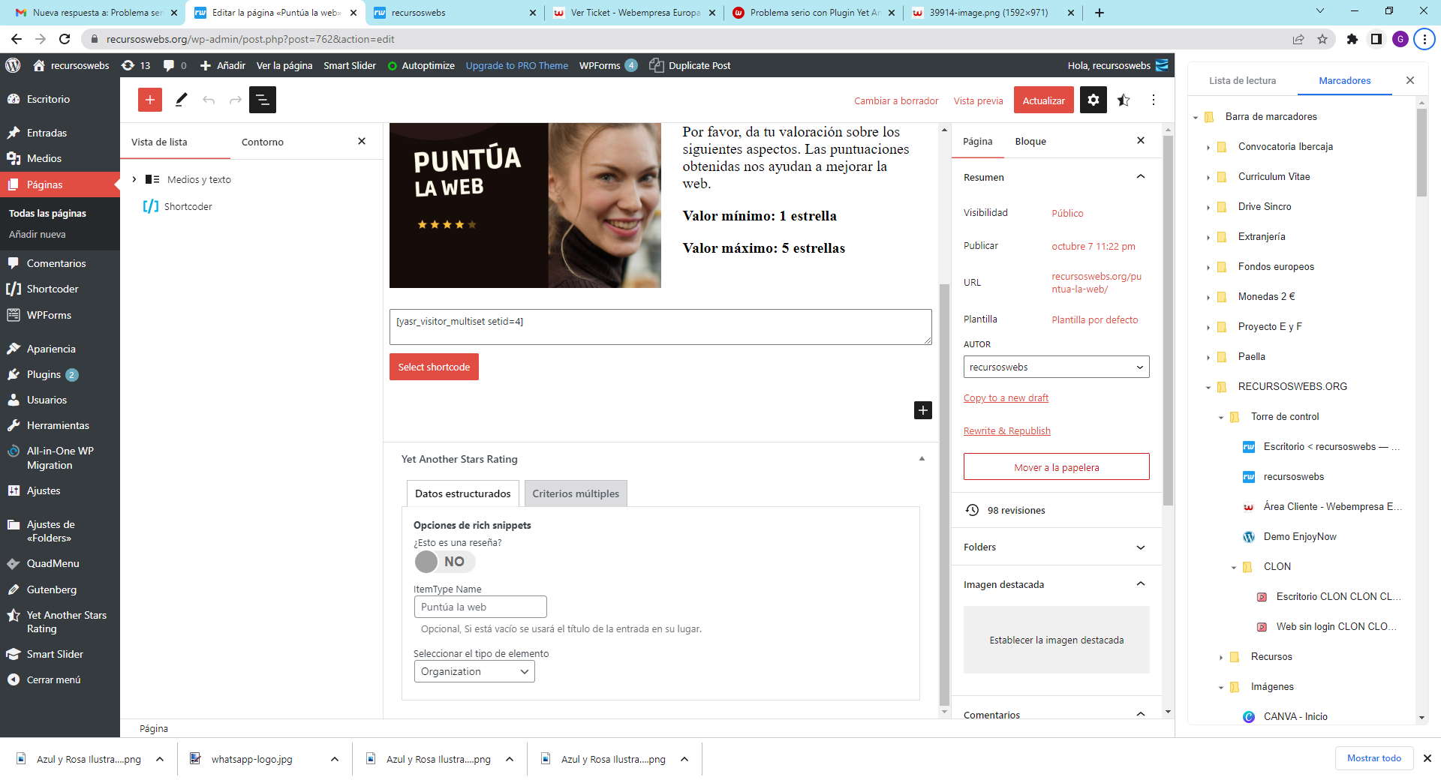1441x780 pixels.
Task: Open browser tab titled recursoswebs
Action: tap(454, 12)
